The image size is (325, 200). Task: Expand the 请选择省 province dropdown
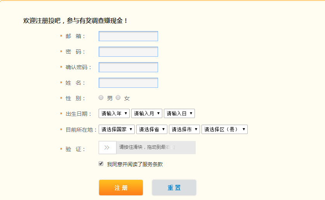click(x=152, y=129)
